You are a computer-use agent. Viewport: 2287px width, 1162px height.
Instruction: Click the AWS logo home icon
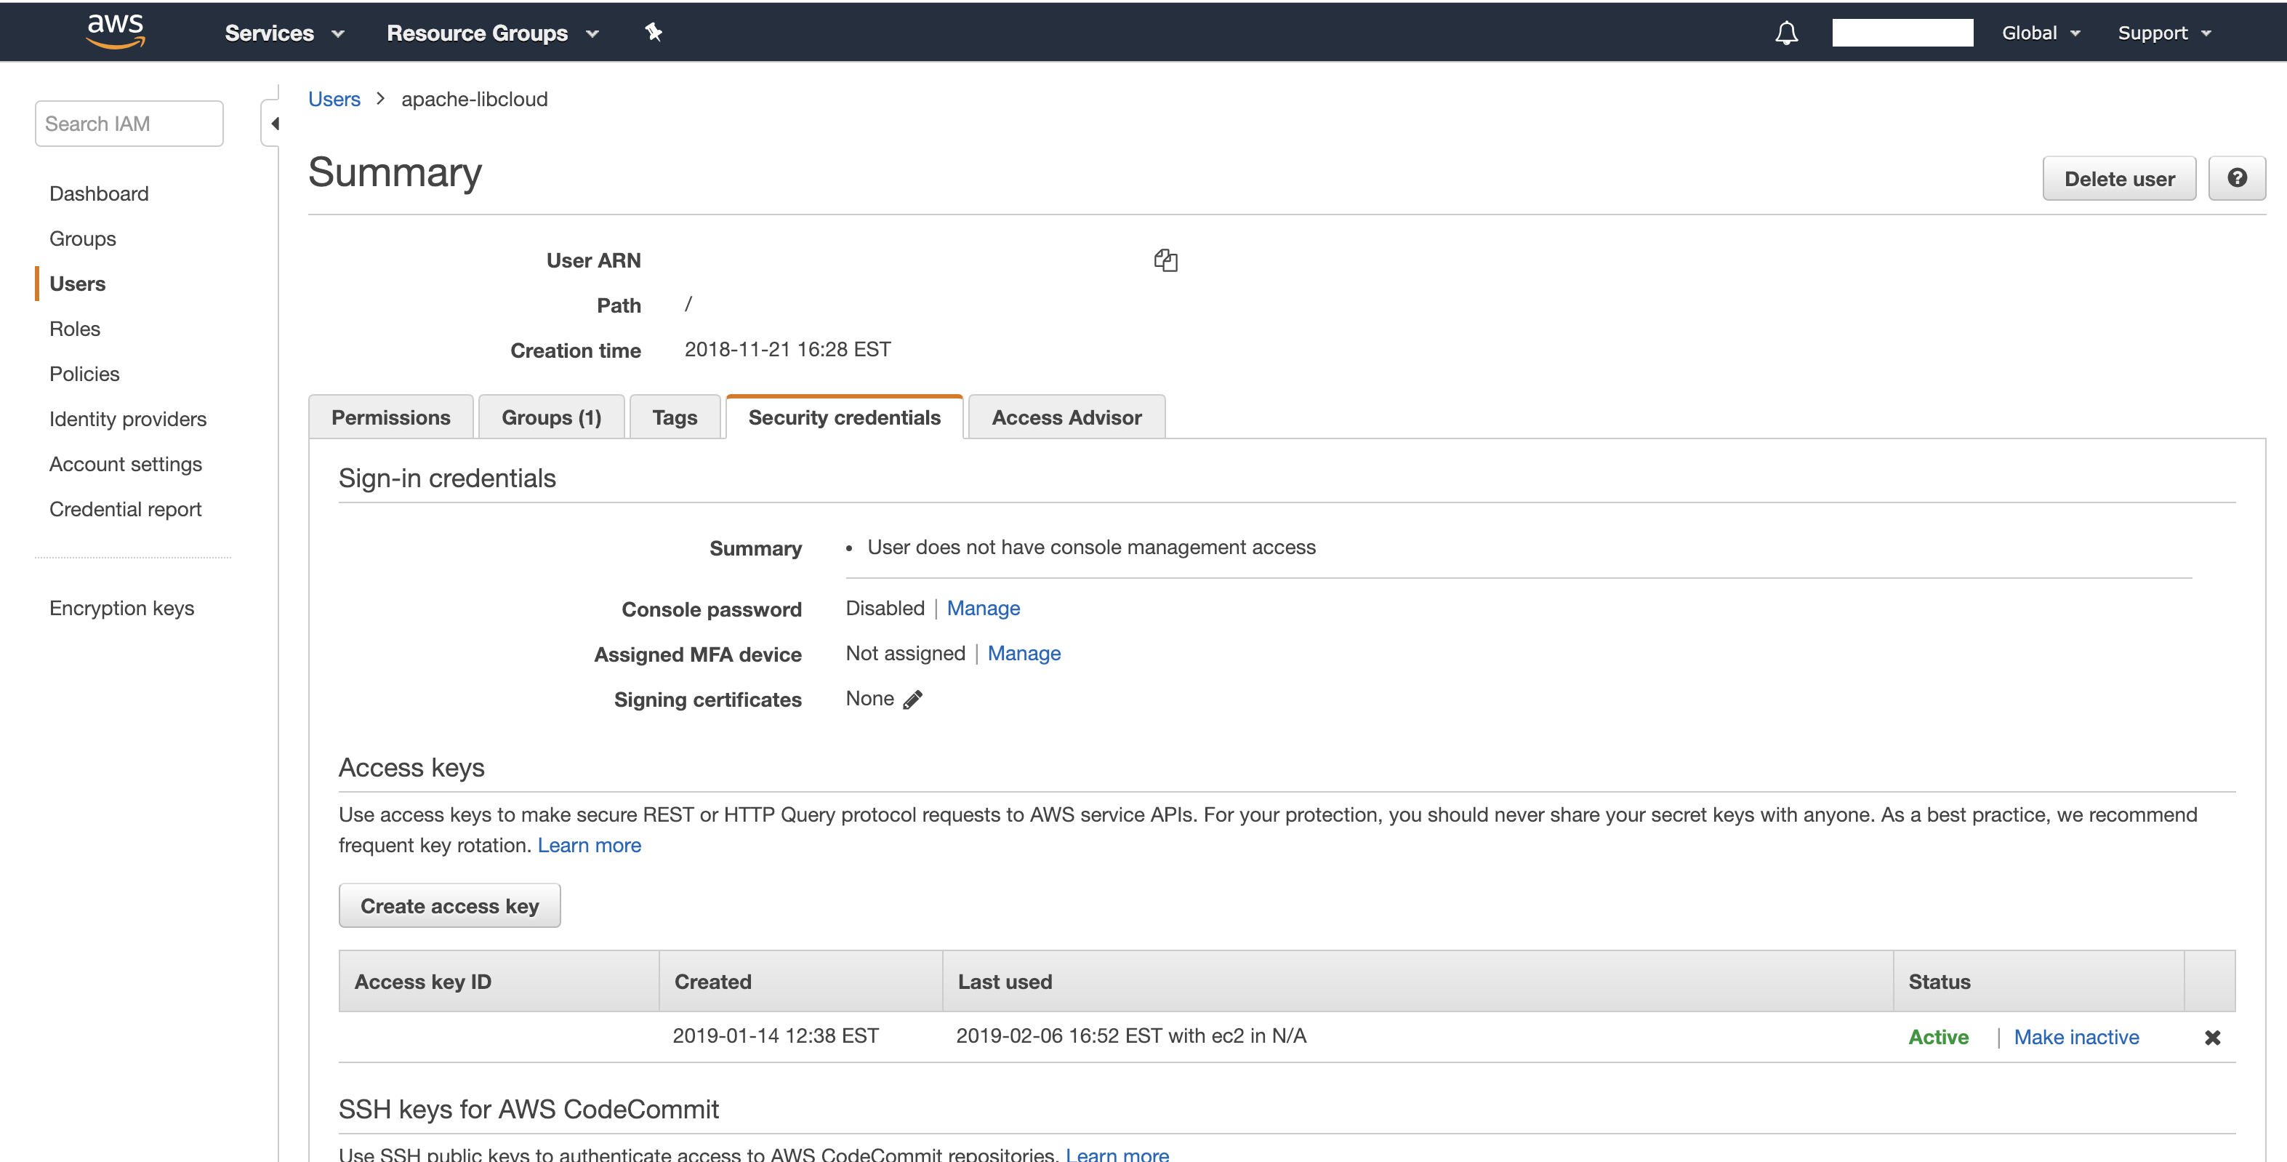pyautogui.click(x=116, y=31)
